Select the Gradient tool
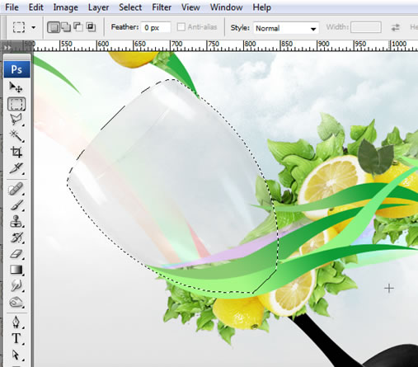Viewport: 418px width, 367px height. point(16,270)
